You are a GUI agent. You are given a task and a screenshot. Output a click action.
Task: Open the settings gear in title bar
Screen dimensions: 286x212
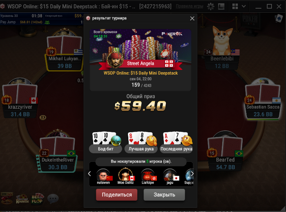[210, 7]
